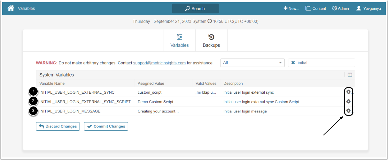The image size is (388, 160).
Task: Sort by Assigned Value column header
Action: [x=151, y=84]
